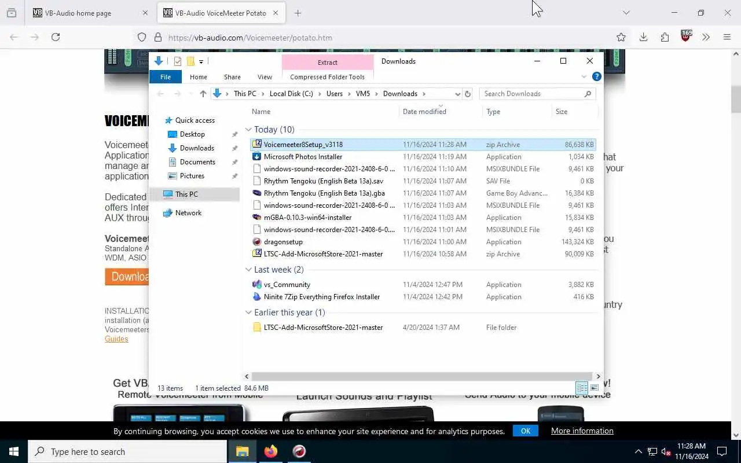This screenshot has width=741, height=463.
Task: Collapse Earlier this year (1) group
Action: coord(248,313)
